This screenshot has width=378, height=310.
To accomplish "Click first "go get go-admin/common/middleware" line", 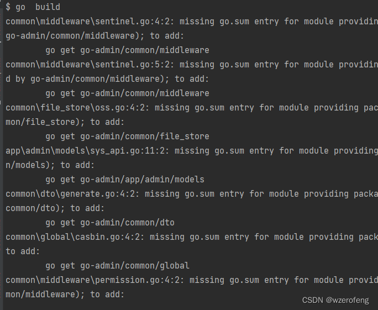I will pos(127,50).
